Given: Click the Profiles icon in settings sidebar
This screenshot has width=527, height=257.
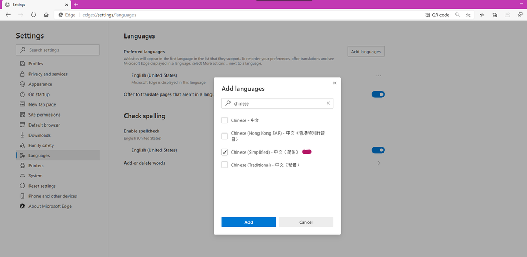Looking at the screenshot, I should point(22,63).
